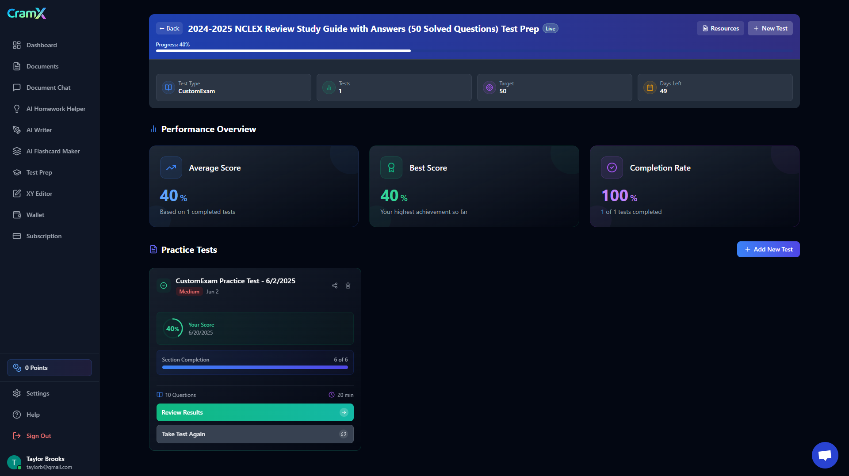849x476 pixels.
Task: Click the Target bullseye icon
Action: [490, 88]
